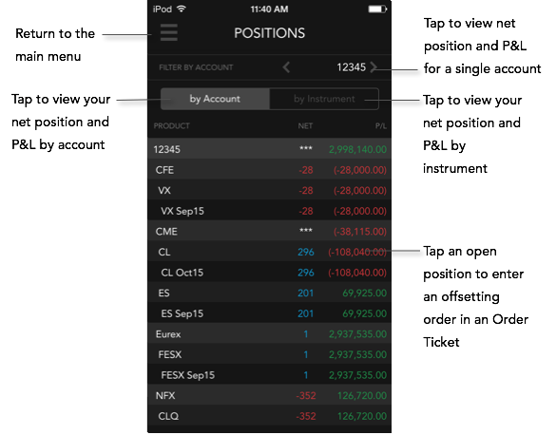The width and height of the screenshot is (556, 435).
Task: Tap the P/L column header
Action: [381, 125]
